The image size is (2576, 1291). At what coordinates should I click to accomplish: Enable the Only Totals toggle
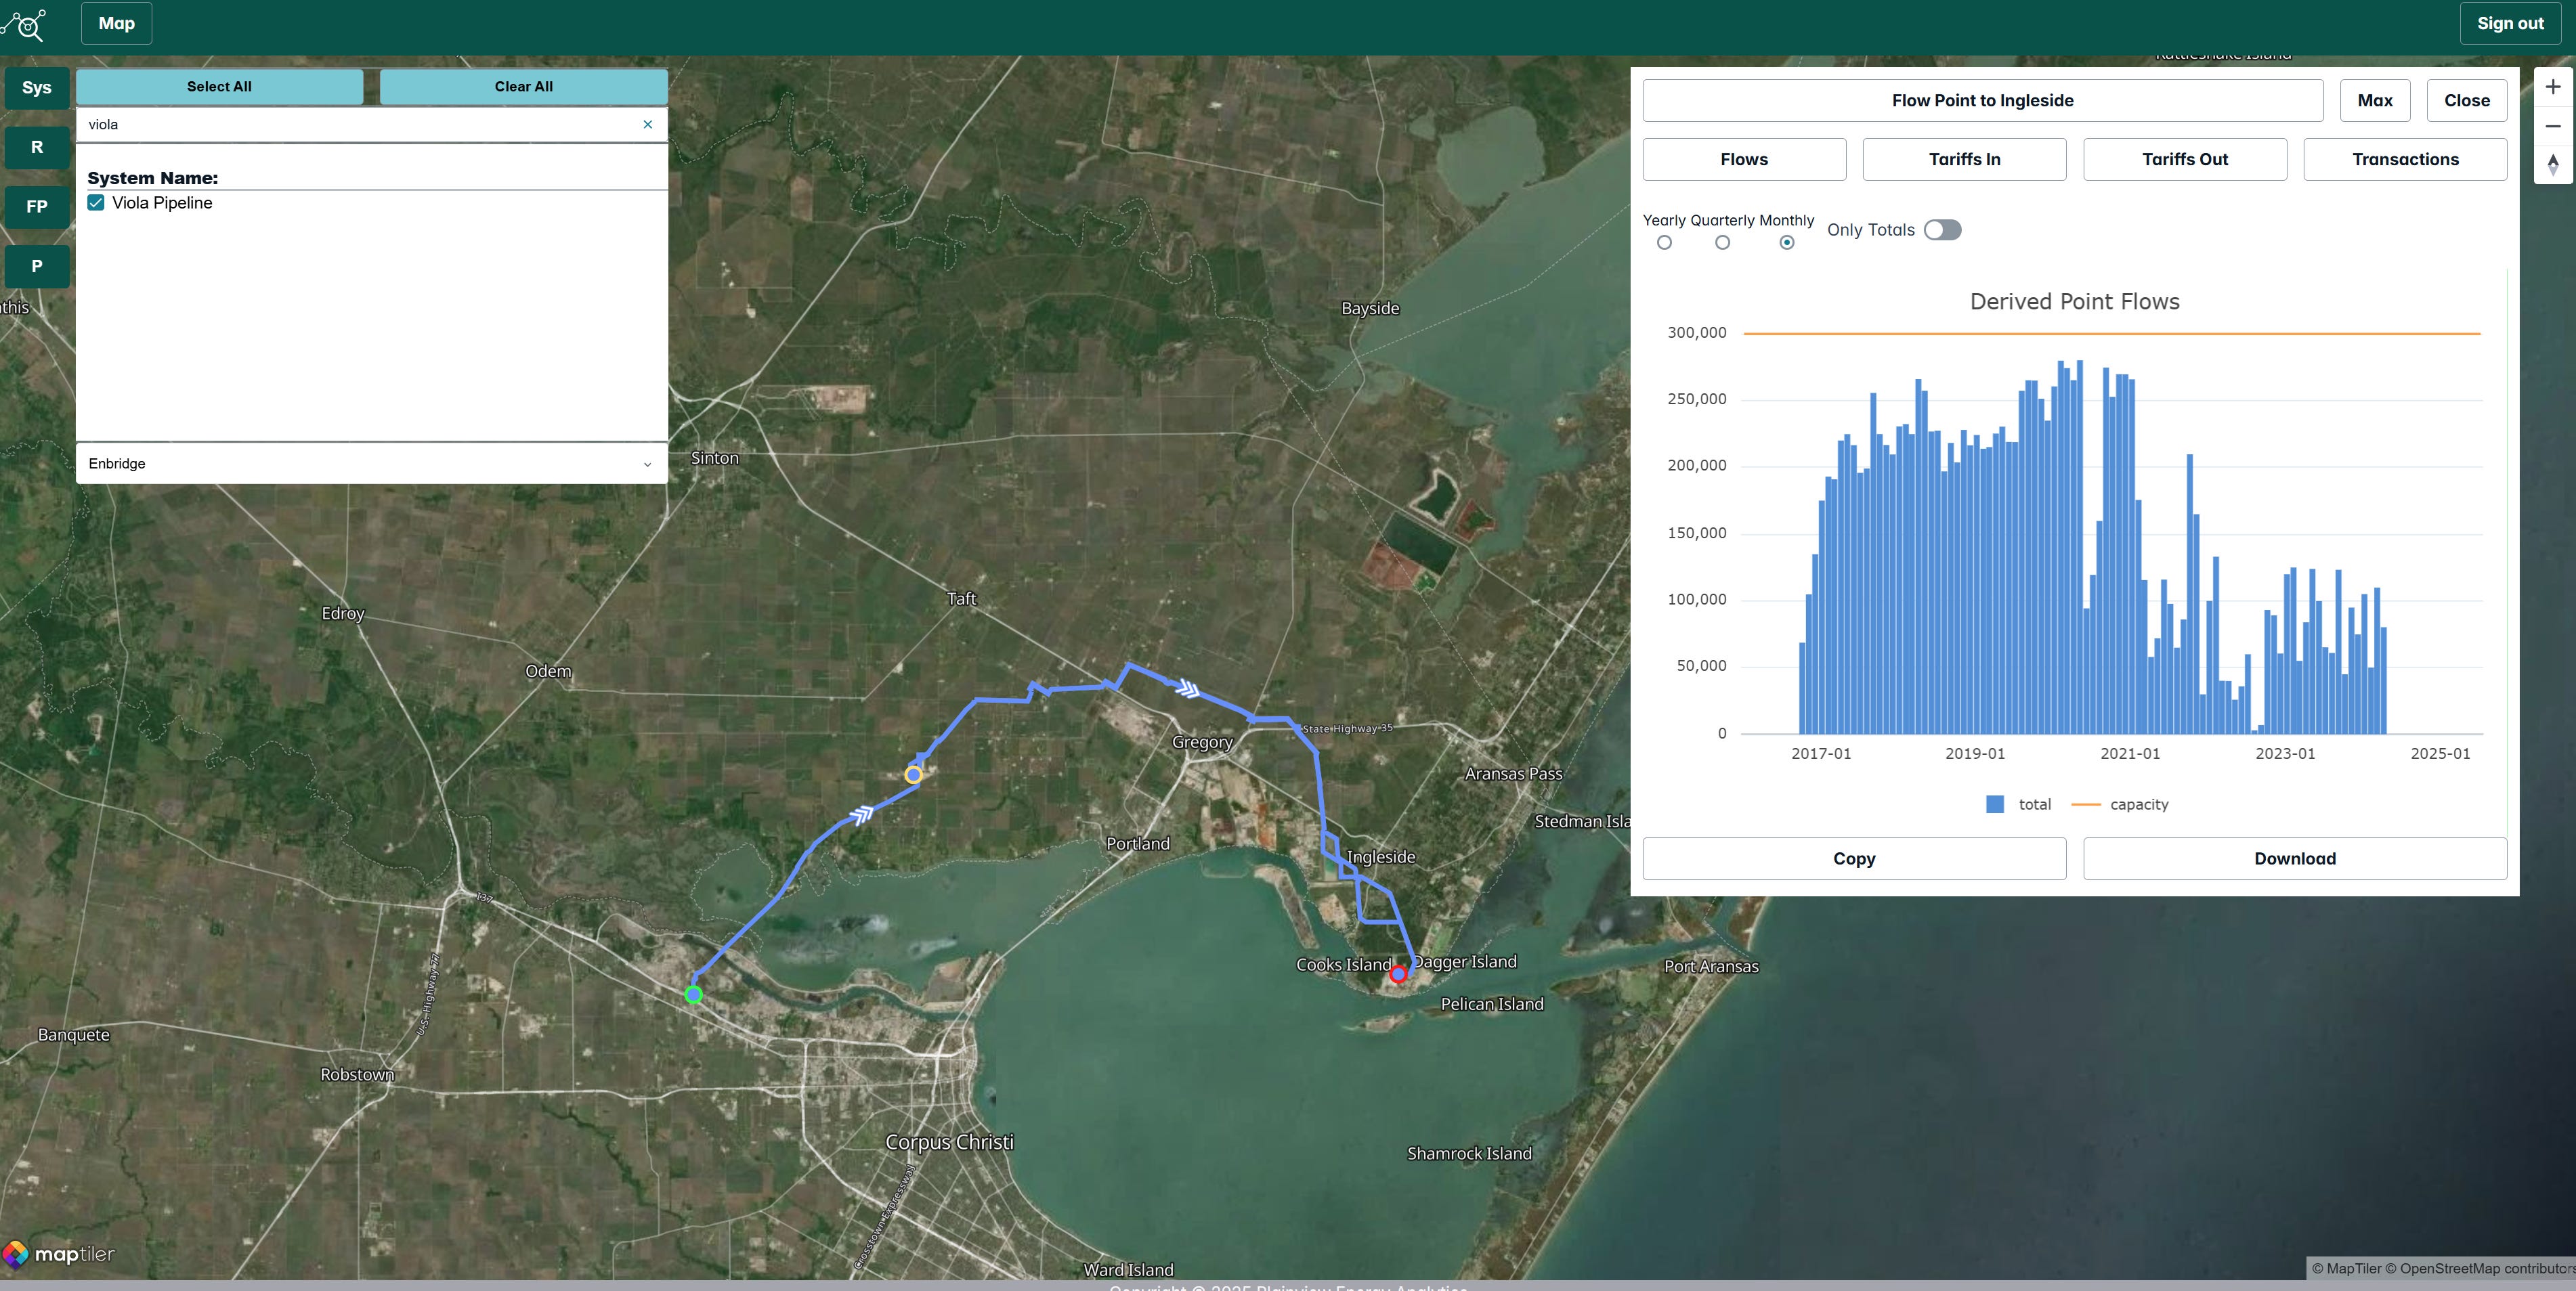pyautogui.click(x=1942, y=230)
